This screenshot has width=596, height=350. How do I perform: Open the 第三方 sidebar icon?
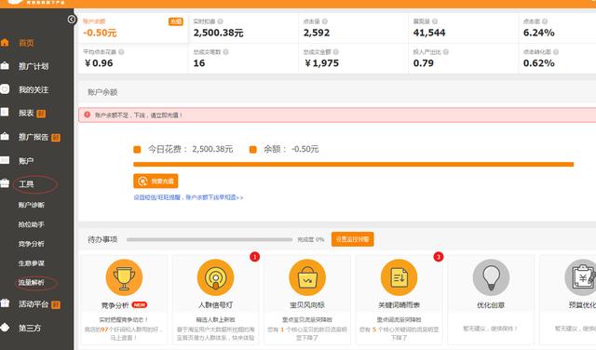click(5, 328)
